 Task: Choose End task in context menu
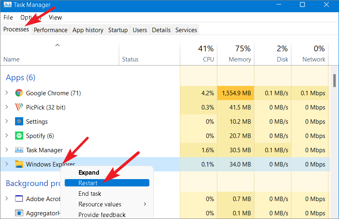pos(107,193)
